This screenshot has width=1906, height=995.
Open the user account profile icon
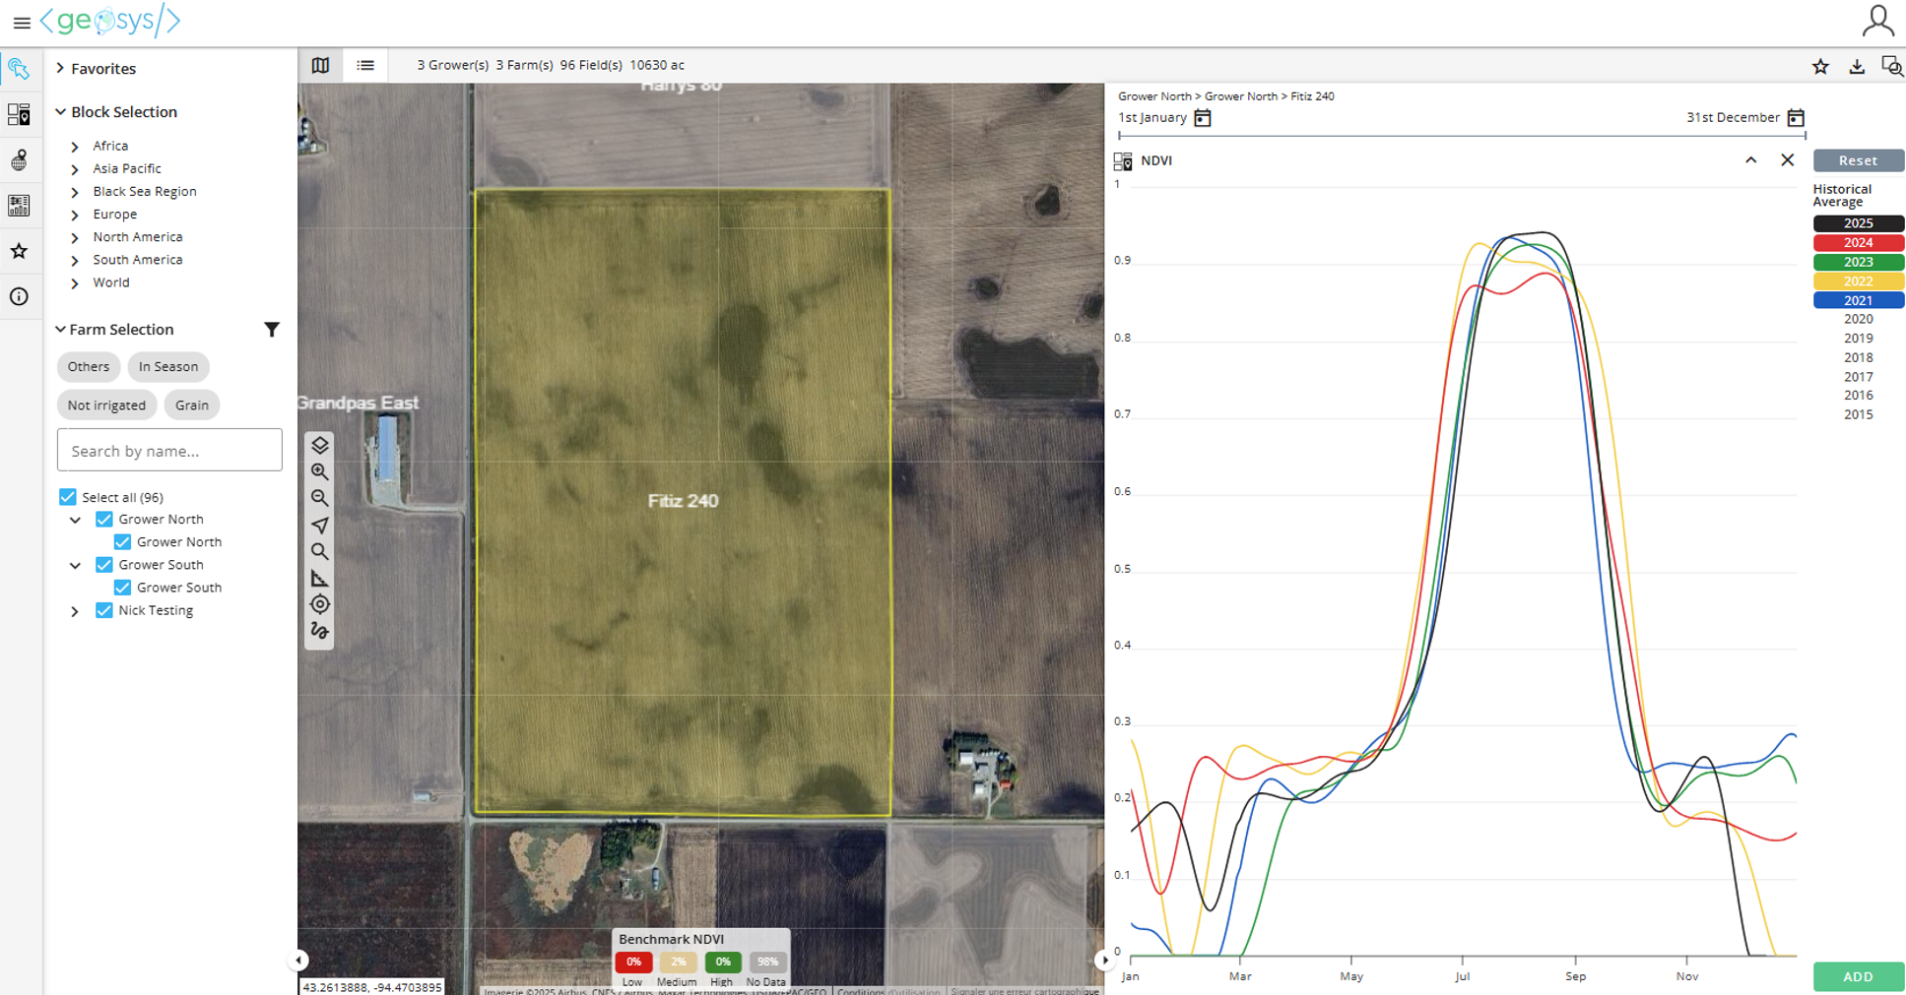point(1877,21)
